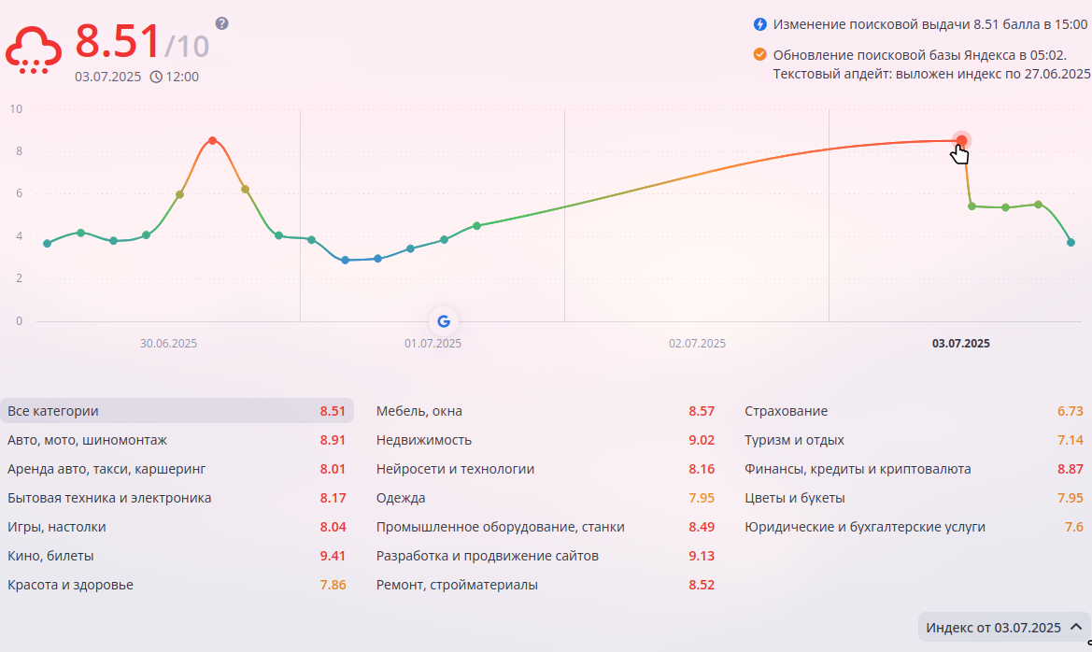The height and width of the screenshot is (652, 1092).
Task: Click the question mark help icon
Action: coord(221,23)
